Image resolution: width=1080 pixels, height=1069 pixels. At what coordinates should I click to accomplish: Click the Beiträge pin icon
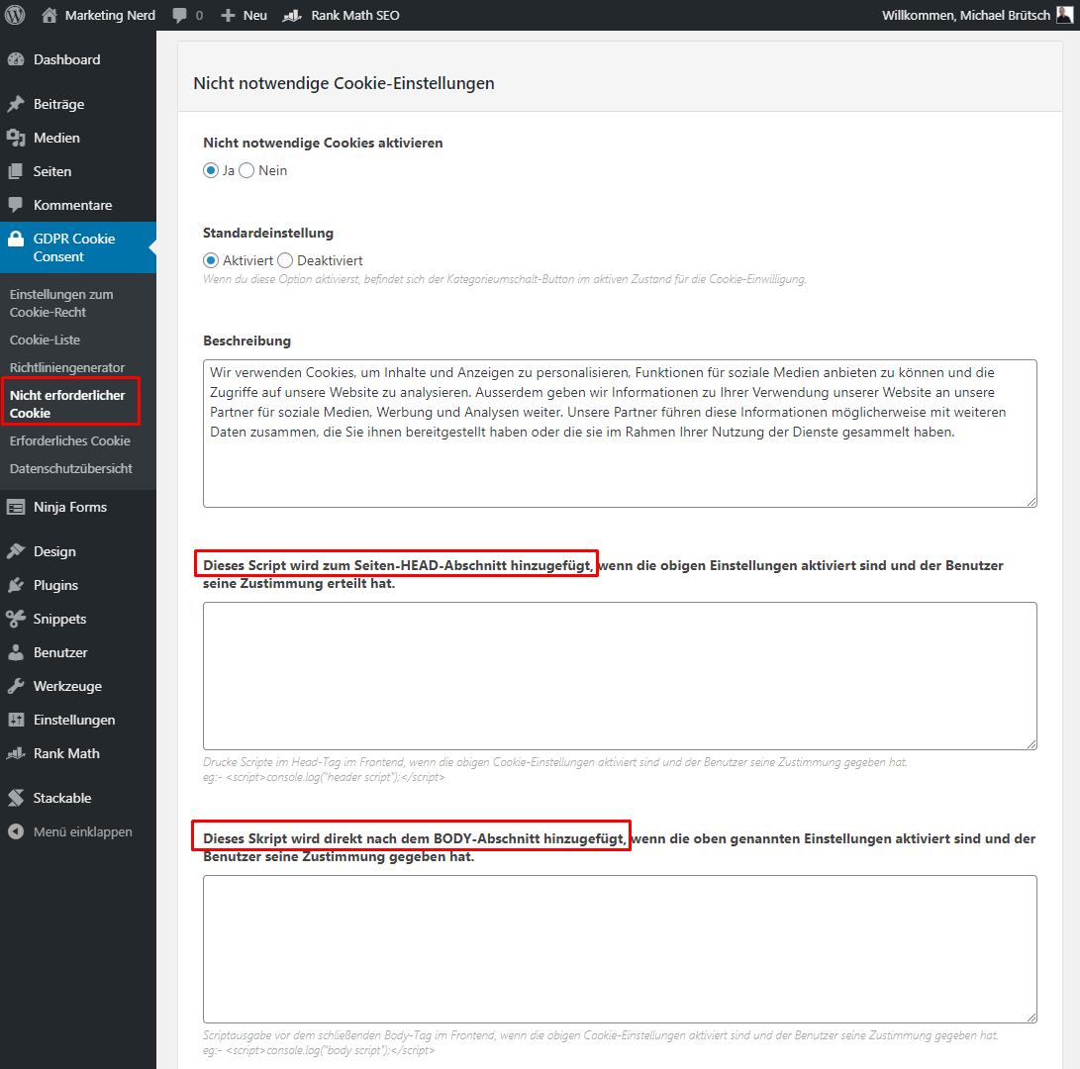16,104
